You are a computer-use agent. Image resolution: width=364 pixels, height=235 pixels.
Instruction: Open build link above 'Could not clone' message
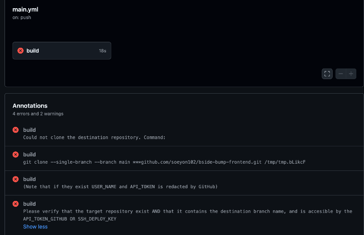click(x=30, y=130)
